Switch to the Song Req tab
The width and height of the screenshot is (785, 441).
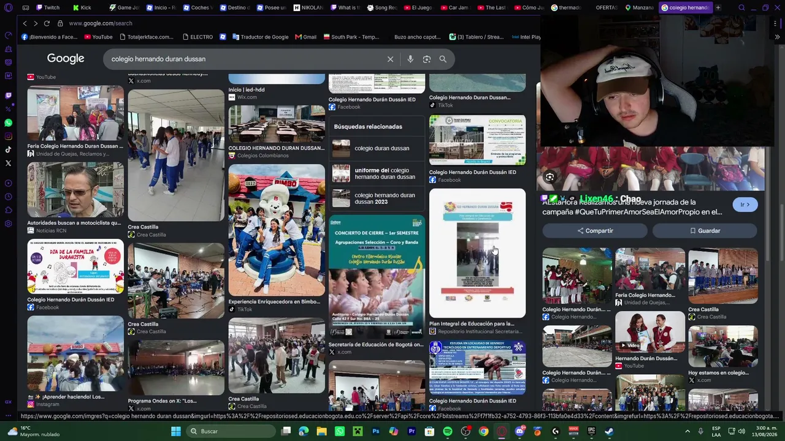[382, 8]
